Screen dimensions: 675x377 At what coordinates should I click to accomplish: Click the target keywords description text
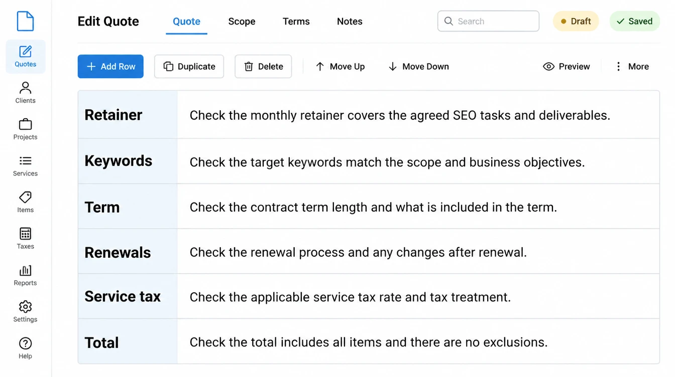tap(387, 162)
